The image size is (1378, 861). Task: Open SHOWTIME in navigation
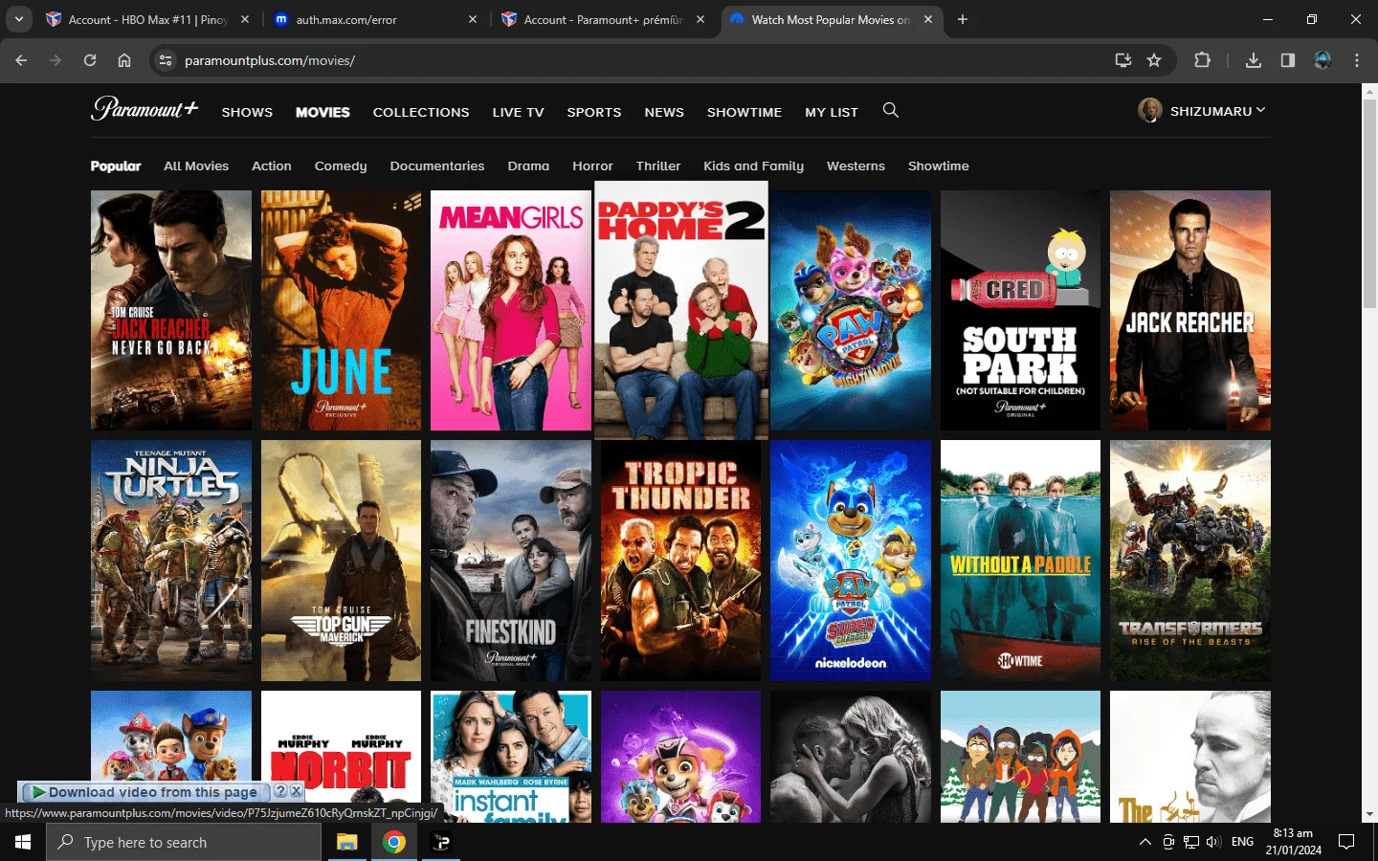pyautogui.click(x=745, y=112)
